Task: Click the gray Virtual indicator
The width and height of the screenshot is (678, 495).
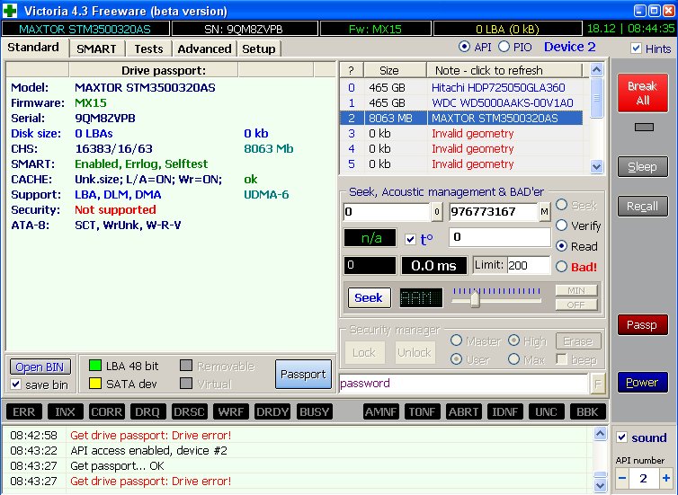Action: click(x=186, y=384)
